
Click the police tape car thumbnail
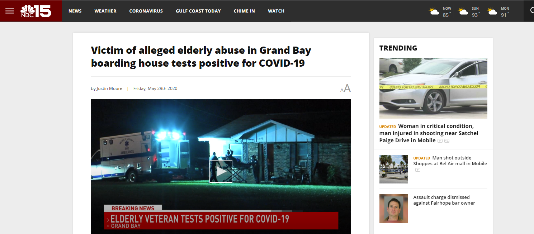[x=433, y=88]
